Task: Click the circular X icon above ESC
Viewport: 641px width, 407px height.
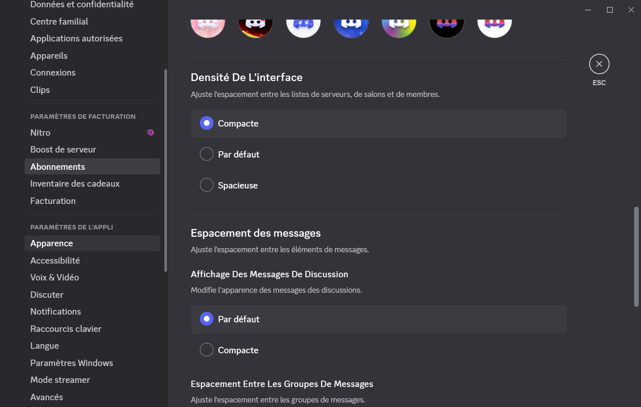Action: pyautogui.click(x=599, y=64)
